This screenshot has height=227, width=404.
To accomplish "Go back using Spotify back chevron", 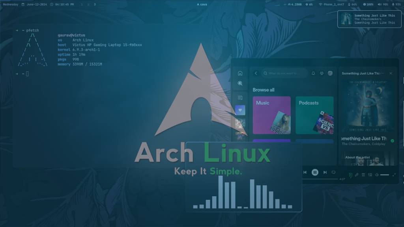I will click(x=256, y=73).
